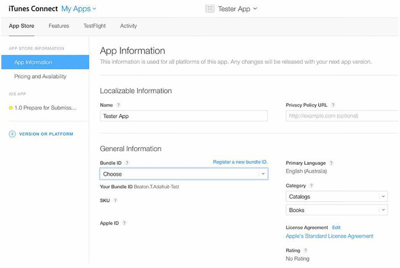Click Register a new bundle ID link
Image resolution: width=400 pixels, height=268 pixels.
(240, 162)
